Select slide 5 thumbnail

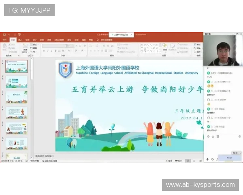click(x=17, y=128)
